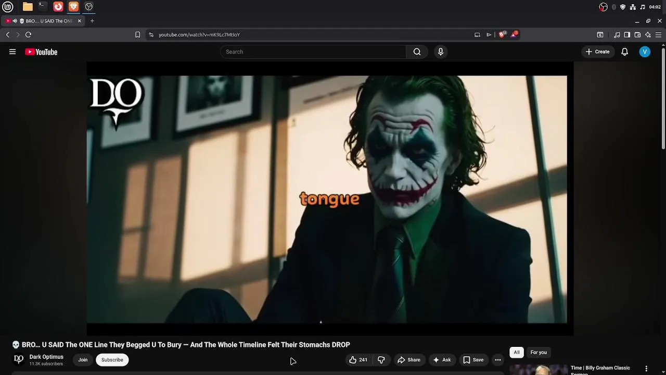Open OBS Studio from the panel
Image resolution: width=666 pixels, height=375 pixels.
pyautogui.click(x=89, y=7)
